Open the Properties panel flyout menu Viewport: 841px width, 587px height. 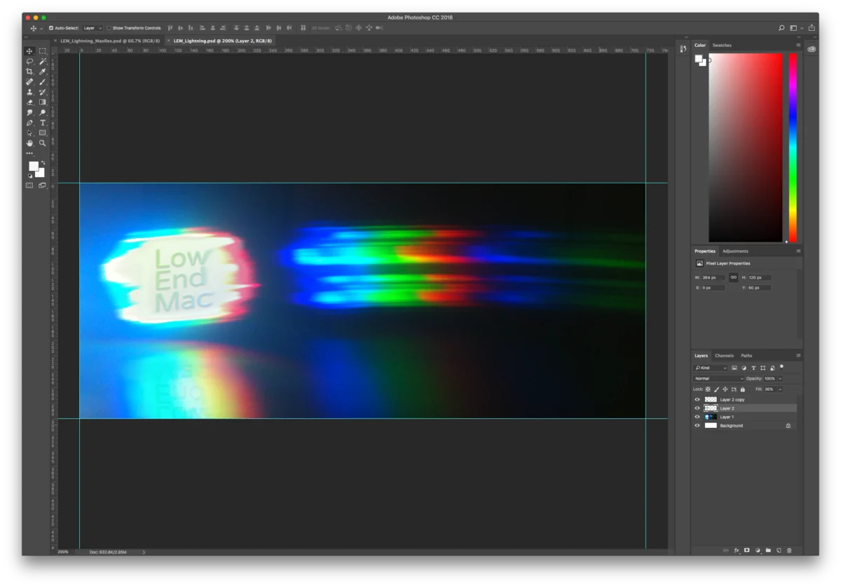click(798, 251)
